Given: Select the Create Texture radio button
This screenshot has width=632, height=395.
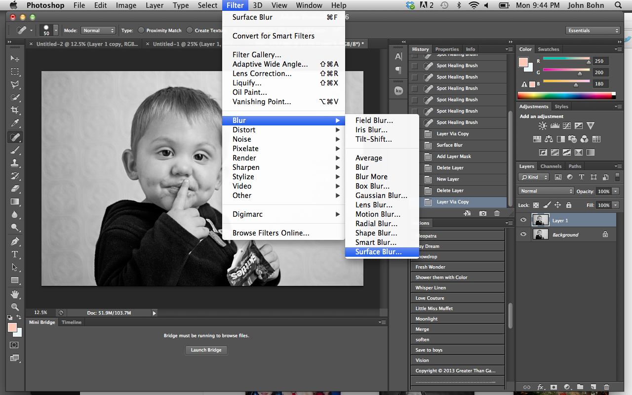Looking at the screenshot, I should [x=190, y=30].
